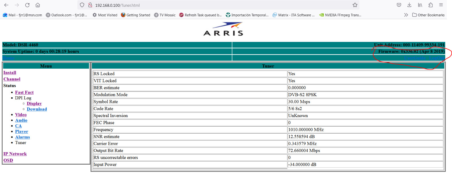Reload the page with the refresh icon
This screenshot has height=175, width=452.
27,5
